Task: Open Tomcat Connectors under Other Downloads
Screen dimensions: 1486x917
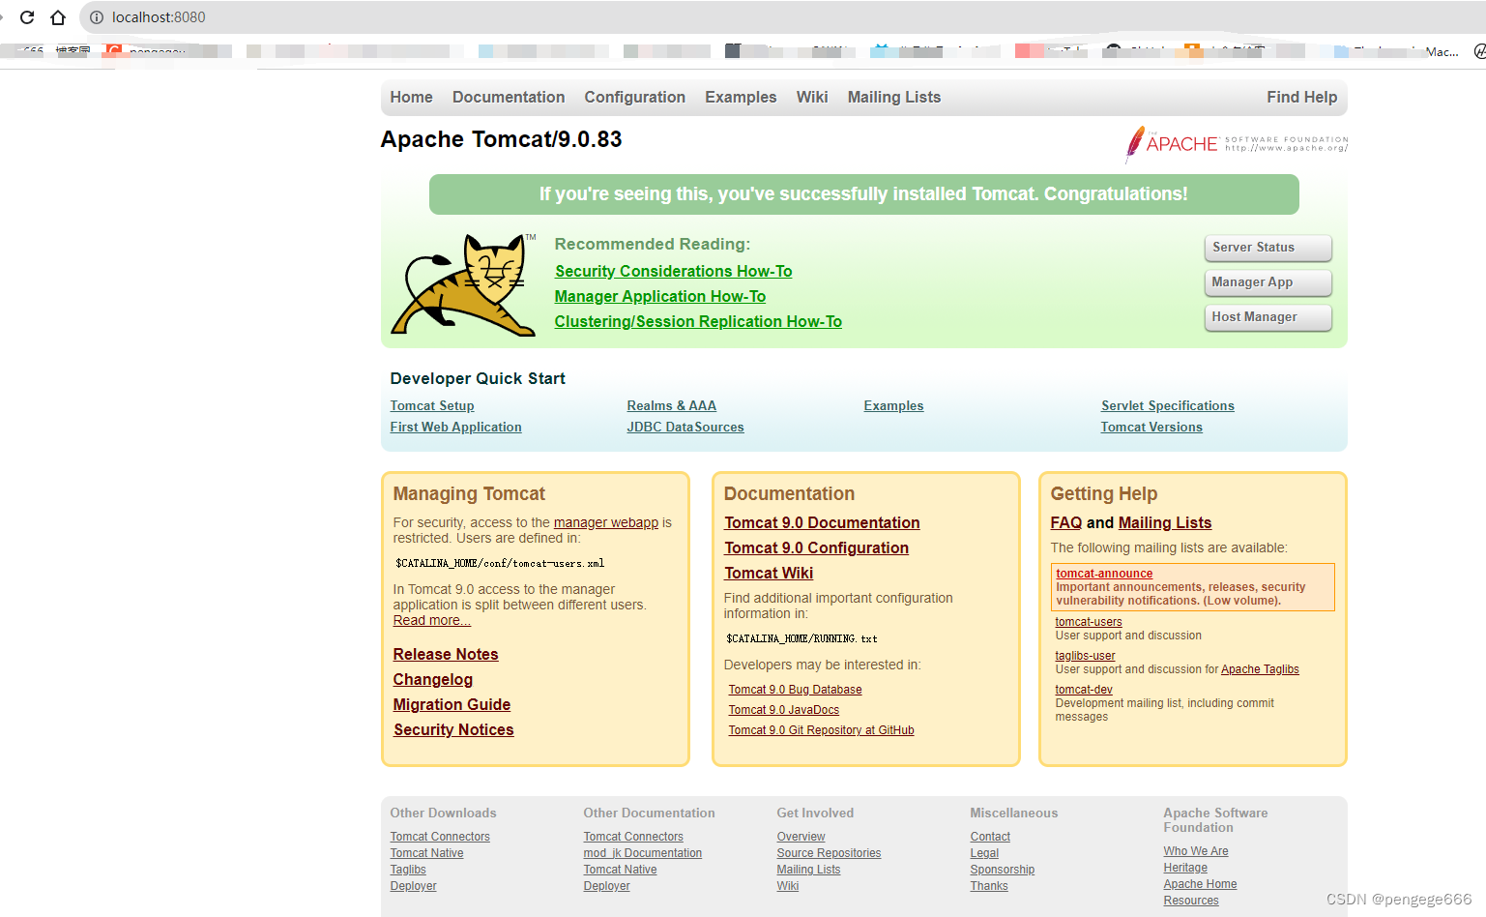Action: (x=440, y=837)
